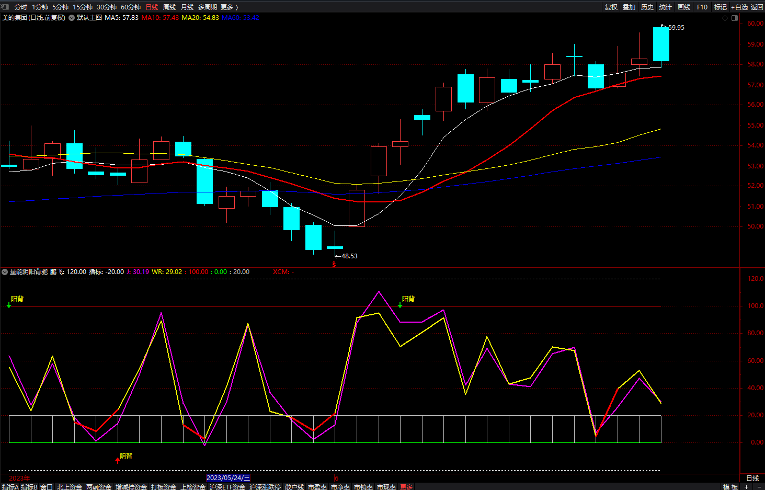
Task: Click the J: 30.19 indicator value
Action: pos(138,272)
